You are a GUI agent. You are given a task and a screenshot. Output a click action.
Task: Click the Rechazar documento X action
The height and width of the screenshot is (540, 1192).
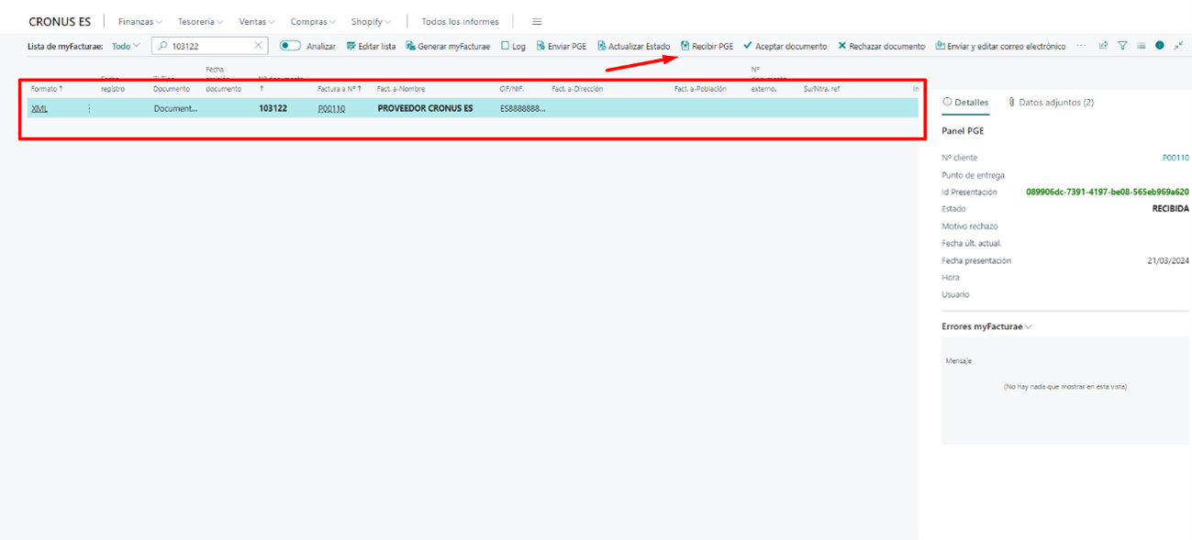click(881, 46)
